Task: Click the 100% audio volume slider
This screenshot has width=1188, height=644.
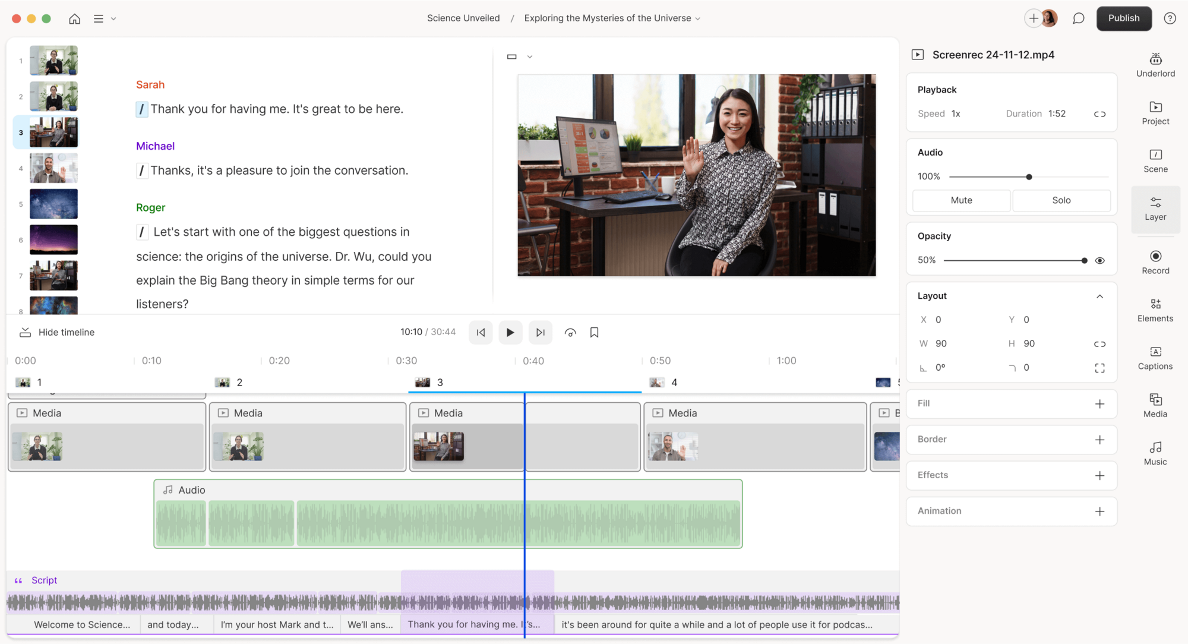Action: point(1028,176)
